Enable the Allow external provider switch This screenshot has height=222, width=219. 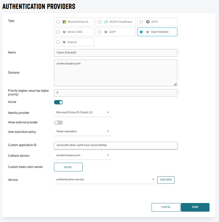[x=58, y=123]
